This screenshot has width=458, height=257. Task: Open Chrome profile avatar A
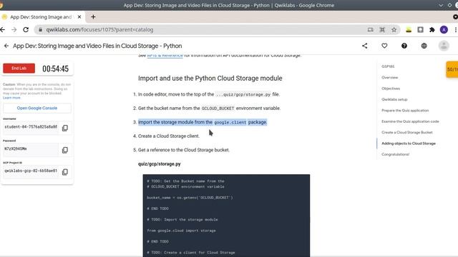(x=444, y=29)
